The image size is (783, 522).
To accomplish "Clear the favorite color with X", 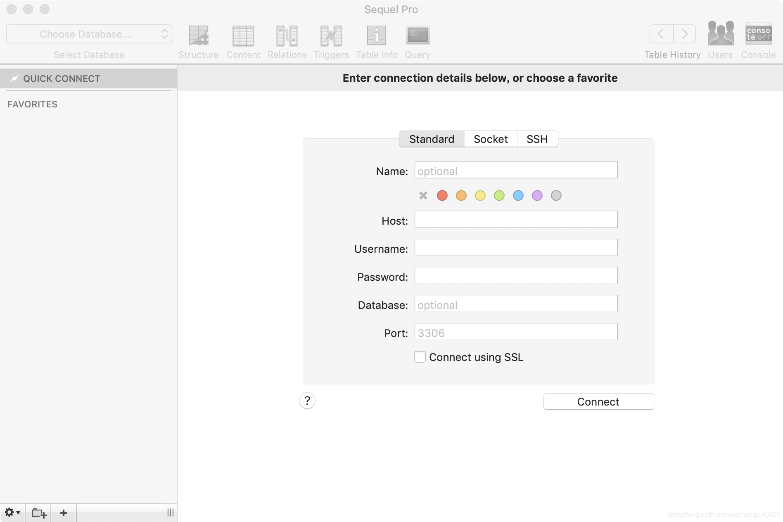I will coord(423,195).
